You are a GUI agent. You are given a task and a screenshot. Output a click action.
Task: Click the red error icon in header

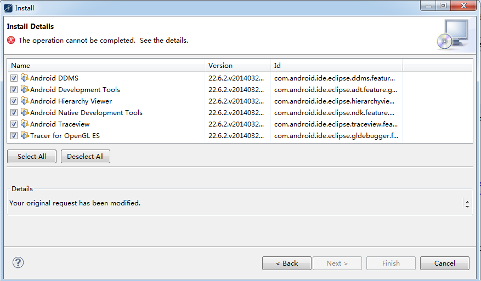pos(11,40)
